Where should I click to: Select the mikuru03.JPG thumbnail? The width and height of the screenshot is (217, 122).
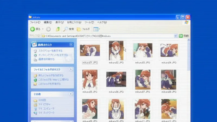(x=143, y=50)
